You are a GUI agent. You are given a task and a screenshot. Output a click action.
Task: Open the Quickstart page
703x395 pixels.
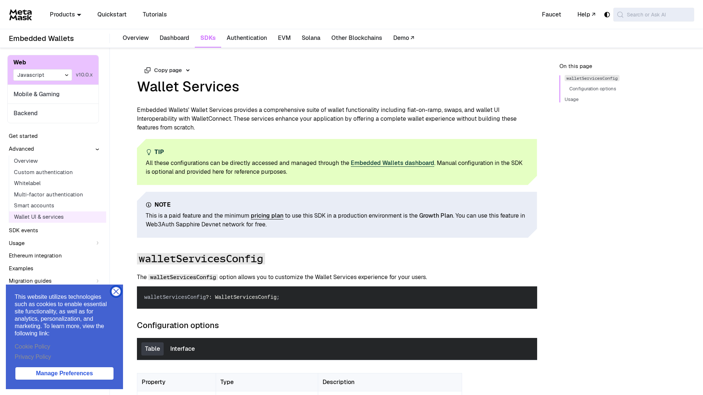pyautogui.click(x=112, y=15)
